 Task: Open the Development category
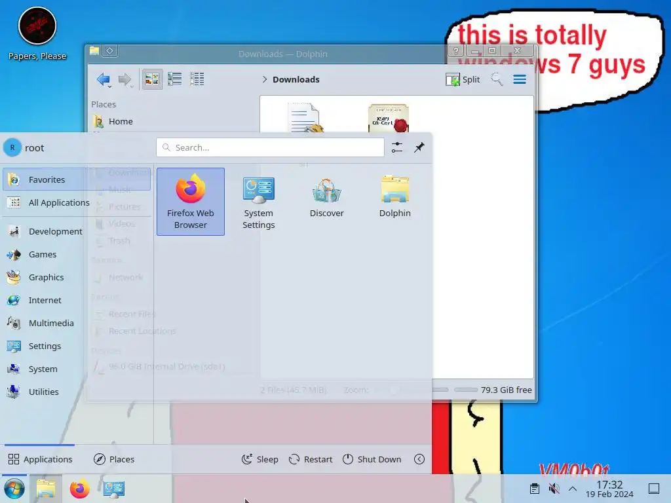click(x=77, y=231)
